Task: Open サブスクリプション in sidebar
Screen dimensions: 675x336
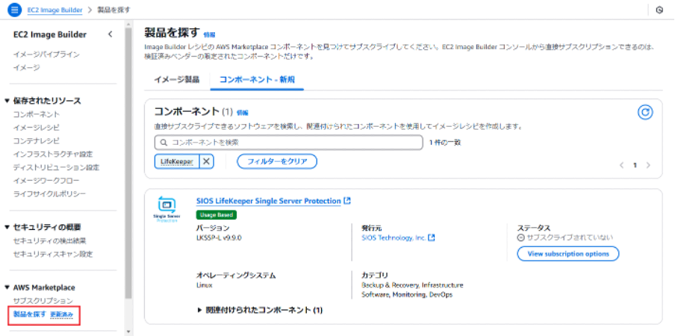Action: pyautogui.click(x=43, y=301)
